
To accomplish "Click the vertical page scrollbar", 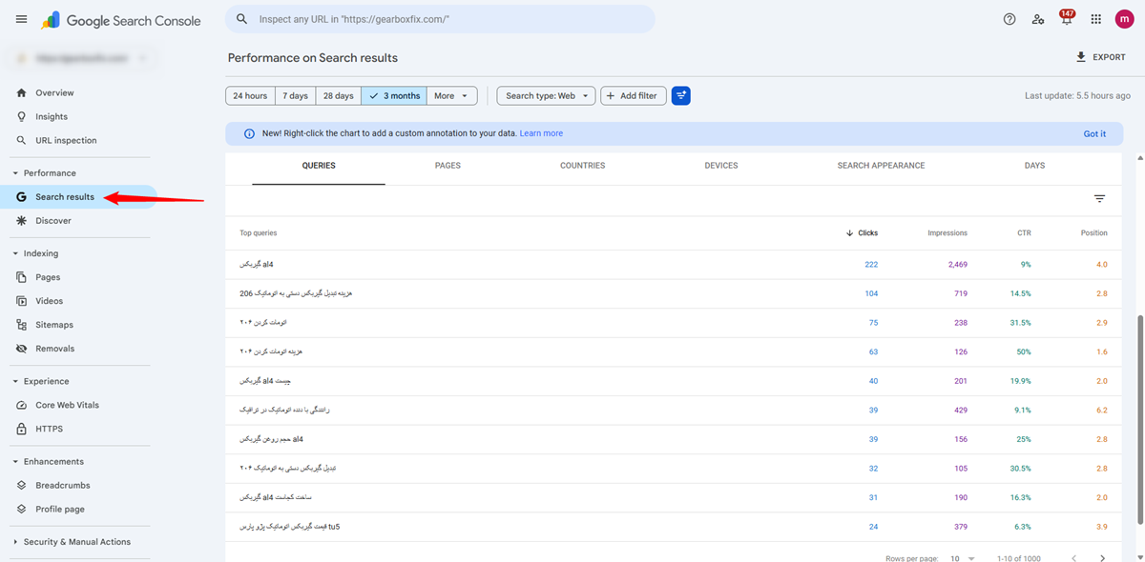I will pyautogui.click(x=1139, y=419).
